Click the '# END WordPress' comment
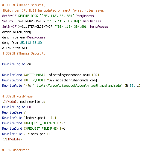The height and width of the screenshot is (155, 143). [x=16, y=150]
